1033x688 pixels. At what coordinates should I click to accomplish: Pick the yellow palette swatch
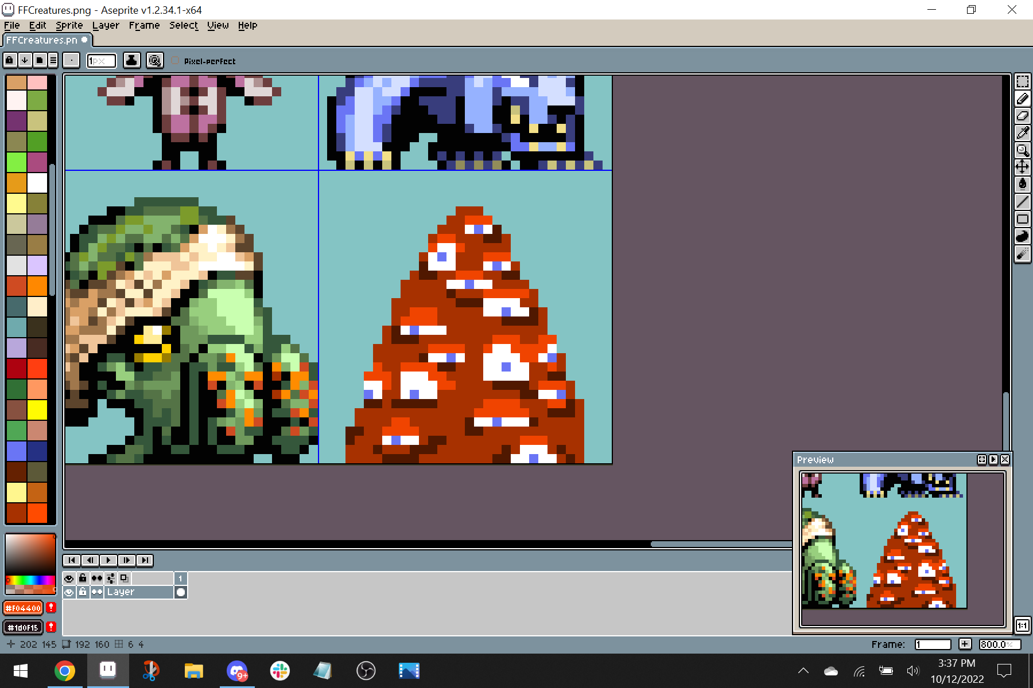coord(37,410)
